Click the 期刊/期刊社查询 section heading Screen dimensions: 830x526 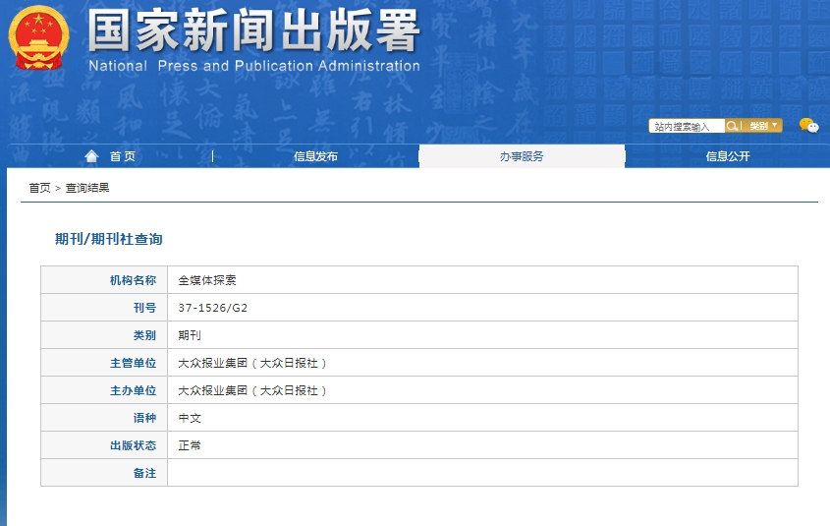click(108, 239)
